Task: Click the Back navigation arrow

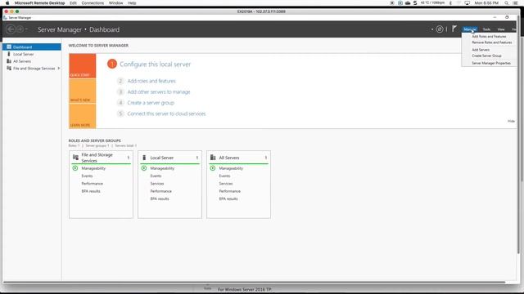Action: (11, 29)
